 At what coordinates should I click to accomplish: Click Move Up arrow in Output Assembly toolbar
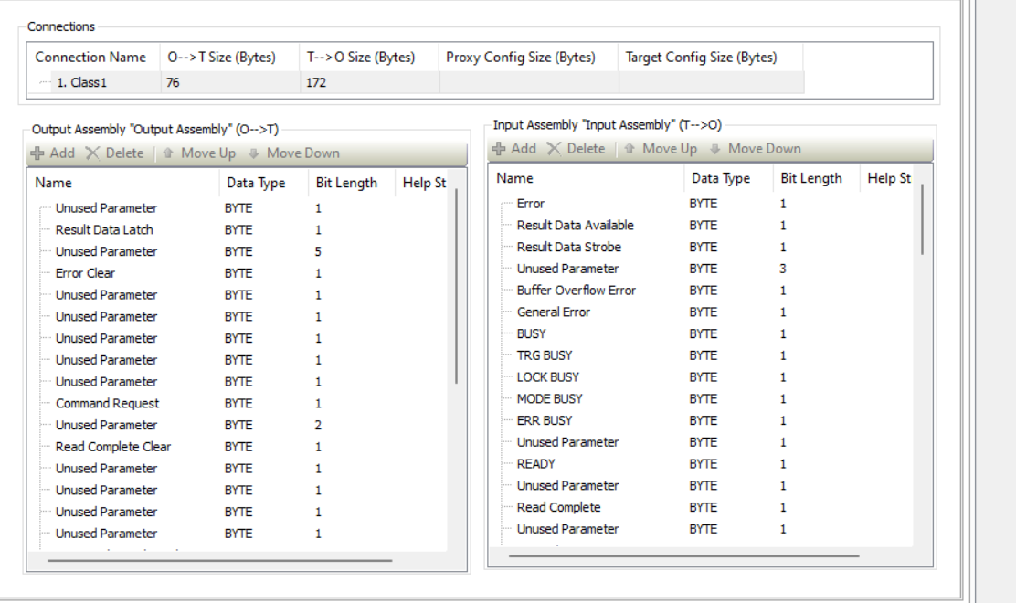coord(168,153)
